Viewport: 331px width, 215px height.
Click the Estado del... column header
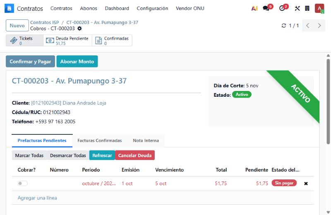point(285,170)
